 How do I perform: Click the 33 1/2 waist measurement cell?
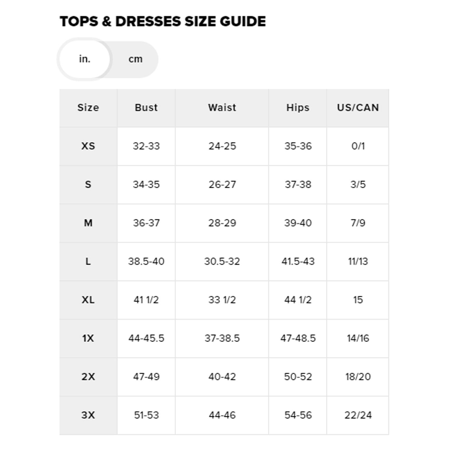click(222, 300)
